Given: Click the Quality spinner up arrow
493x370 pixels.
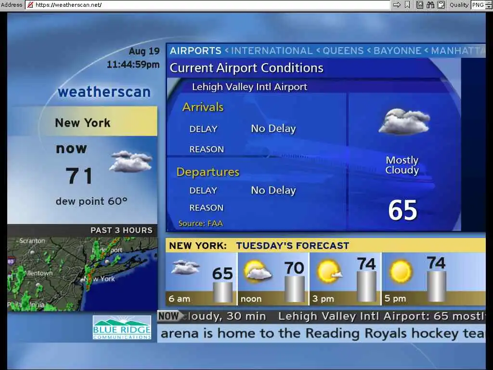Looking at the screenshot, I should [x=489, y=2].
